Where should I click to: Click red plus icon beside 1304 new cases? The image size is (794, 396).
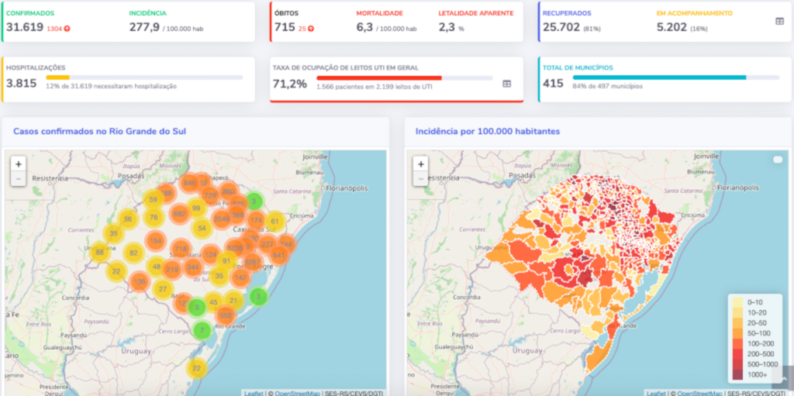67,29
